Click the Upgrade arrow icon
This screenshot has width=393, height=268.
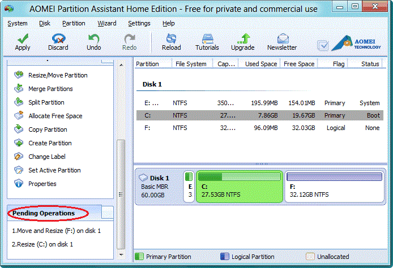244,38
